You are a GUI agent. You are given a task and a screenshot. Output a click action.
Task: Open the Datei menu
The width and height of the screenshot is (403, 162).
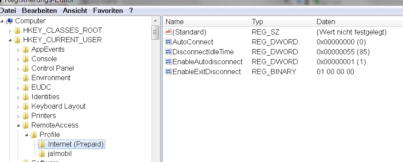click(x=7, y=11)
